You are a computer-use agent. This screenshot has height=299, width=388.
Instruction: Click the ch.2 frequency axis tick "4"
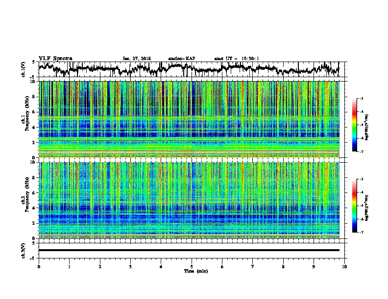pyautogui.click(x=34, y=208)
